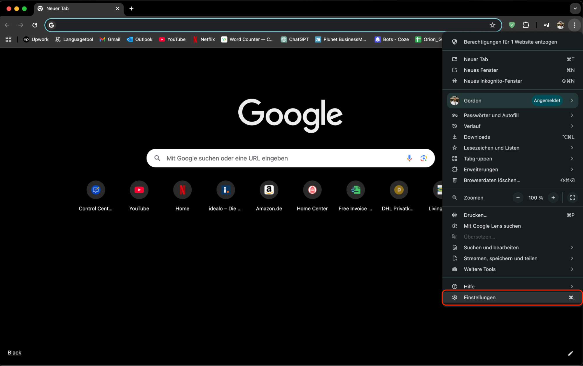Enter fullscreen with the Zoomen fullscreen icon

(572, 197)
